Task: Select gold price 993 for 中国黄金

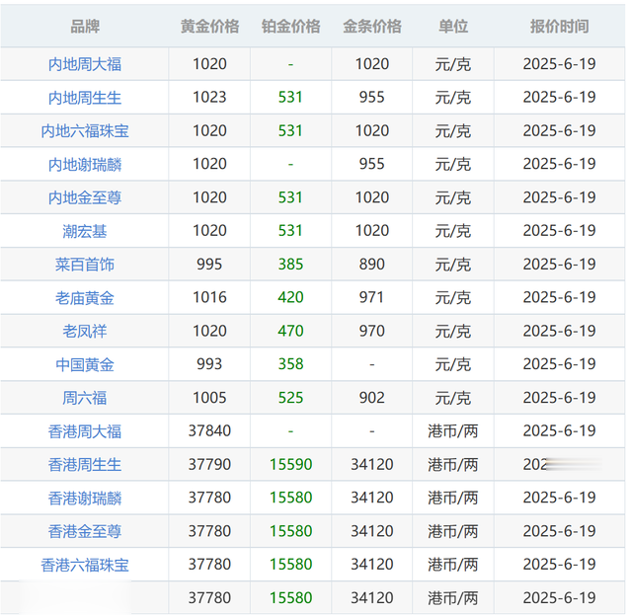Action: tap(209, 364)
